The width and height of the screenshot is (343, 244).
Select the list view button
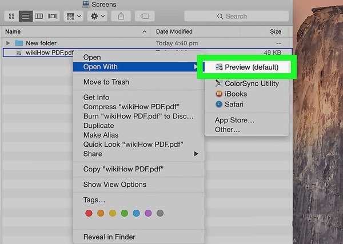pos(26,17)
